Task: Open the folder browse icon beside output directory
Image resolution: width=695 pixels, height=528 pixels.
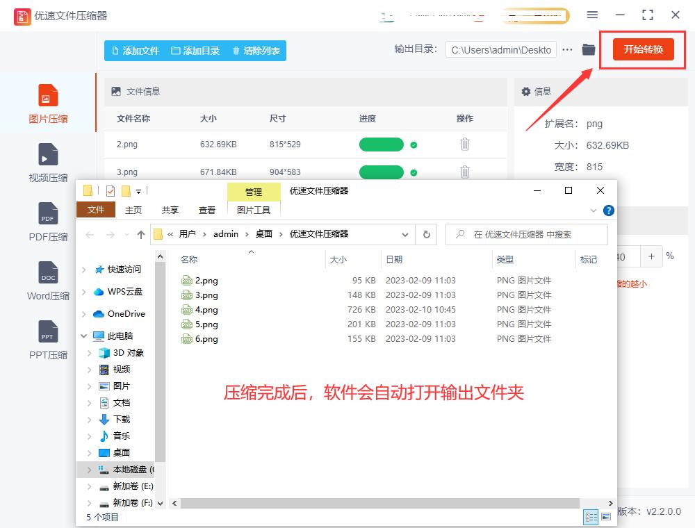Action: coord(588,49)
